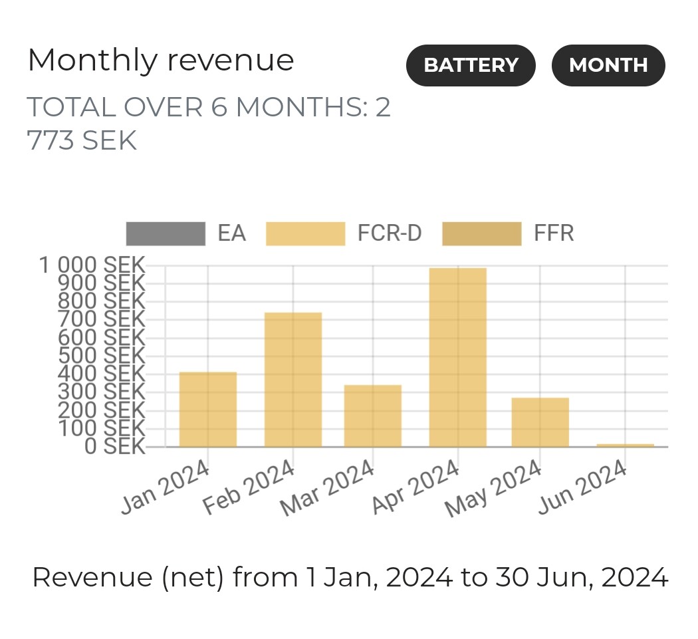The image size is (698, 639).
Task: Select the Mar 2024 revenue bar
Action: point(373,416)
